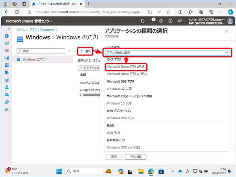Open Intune settings gear in header
This screenshot has width=236, height=177.
(161, 21)
